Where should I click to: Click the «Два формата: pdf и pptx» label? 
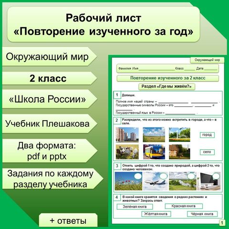click(49, 151)
